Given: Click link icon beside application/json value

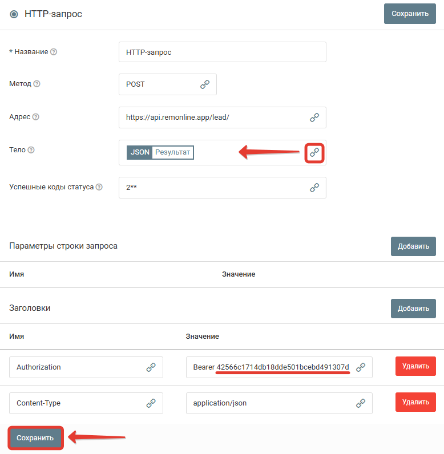Looking at the screenshot, I should (x=361, y=403).
